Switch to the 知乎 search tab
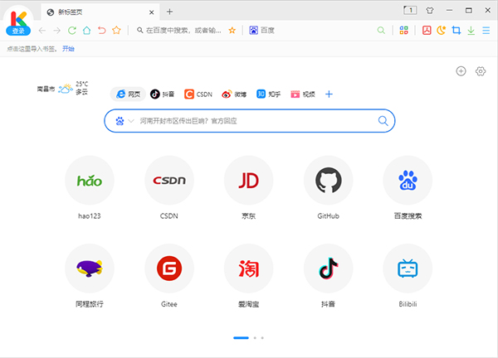 point(267,94)
